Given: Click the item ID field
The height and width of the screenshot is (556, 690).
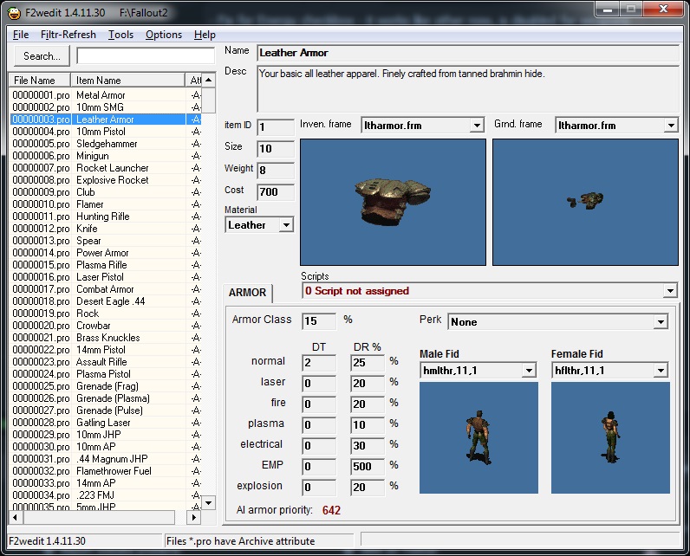Looking at the screenshot, I should pyautogui.click(x=276, y=127).
